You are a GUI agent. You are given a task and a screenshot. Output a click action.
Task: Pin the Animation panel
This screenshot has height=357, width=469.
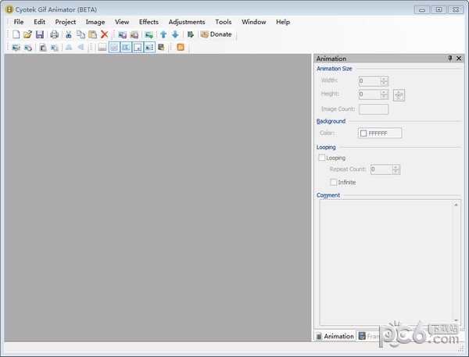[450, 59]
